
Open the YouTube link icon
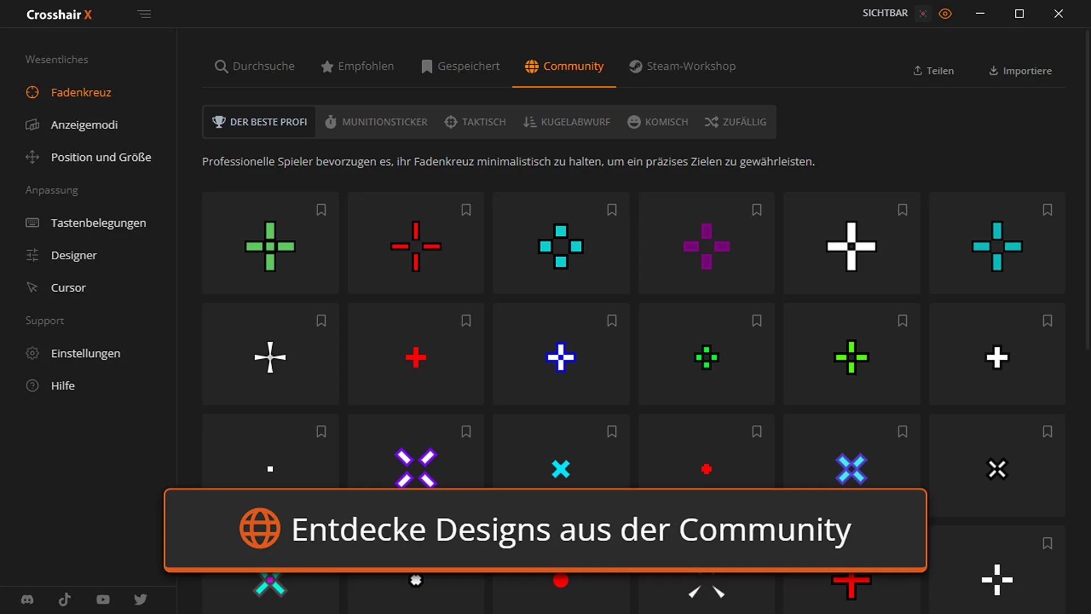(103, 599)
